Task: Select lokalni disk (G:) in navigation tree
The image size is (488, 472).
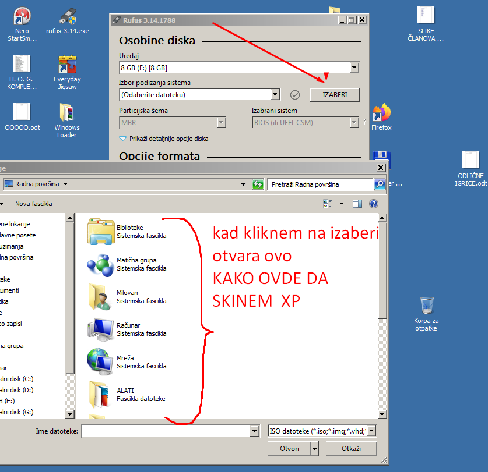Action: pos(16,412)
